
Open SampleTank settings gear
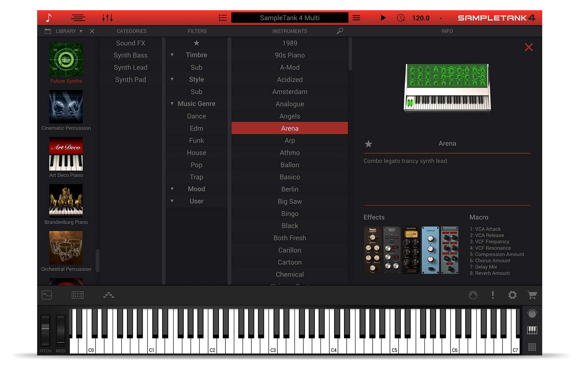pyautogui.click(x=512, y=295)
